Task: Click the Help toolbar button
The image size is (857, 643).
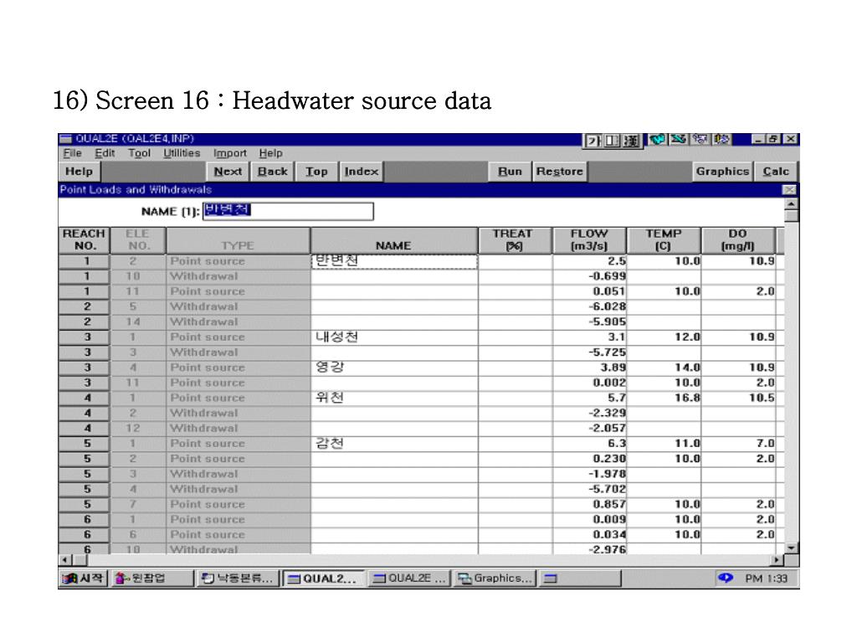Action: (80, 172)
